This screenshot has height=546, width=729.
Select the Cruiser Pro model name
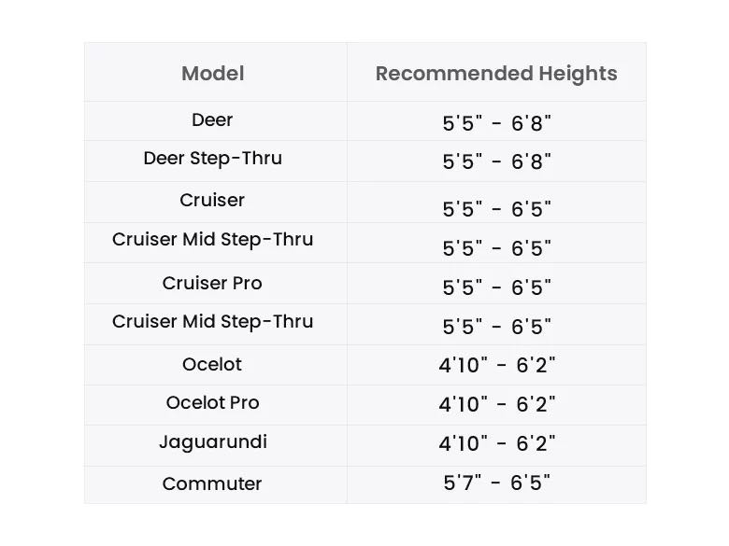(212, 283)
